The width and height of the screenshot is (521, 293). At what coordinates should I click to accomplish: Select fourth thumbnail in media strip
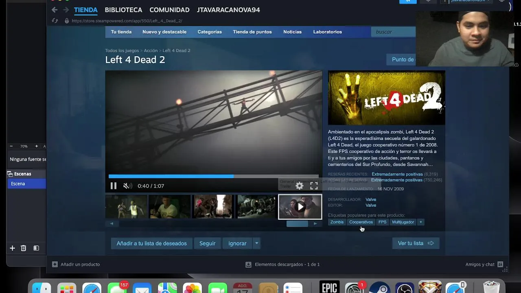click(257, 207)
